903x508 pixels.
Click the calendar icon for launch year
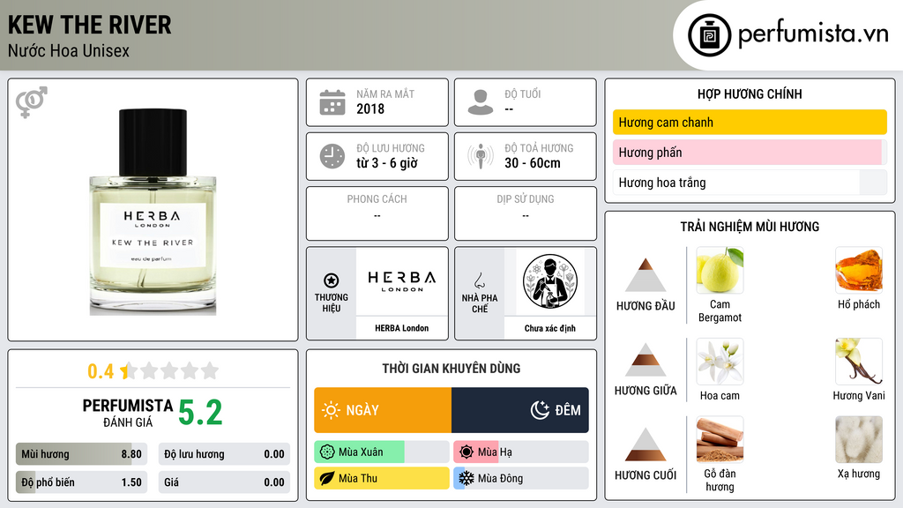click(332, 102)
